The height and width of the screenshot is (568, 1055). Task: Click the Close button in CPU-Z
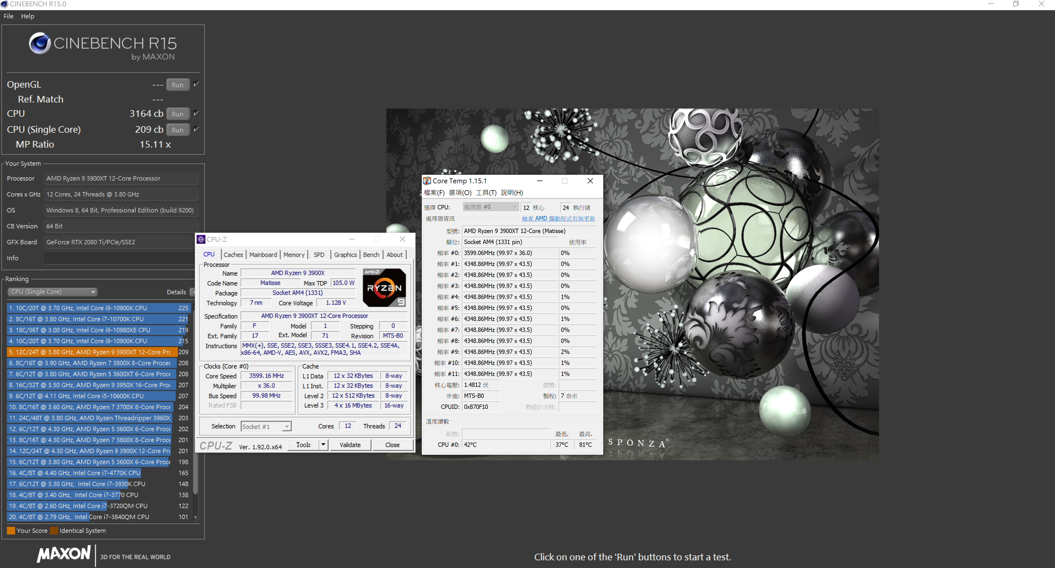point(392,445)
